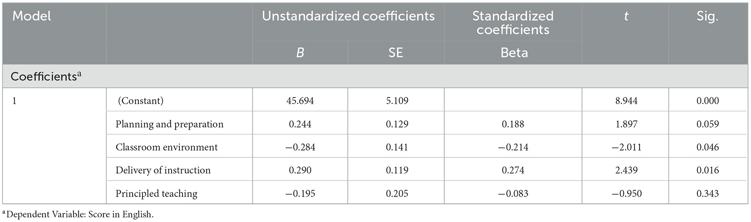751x222 pixels.
Task: Click the Dependent Variable footnote text
Action: pos(78,214)
